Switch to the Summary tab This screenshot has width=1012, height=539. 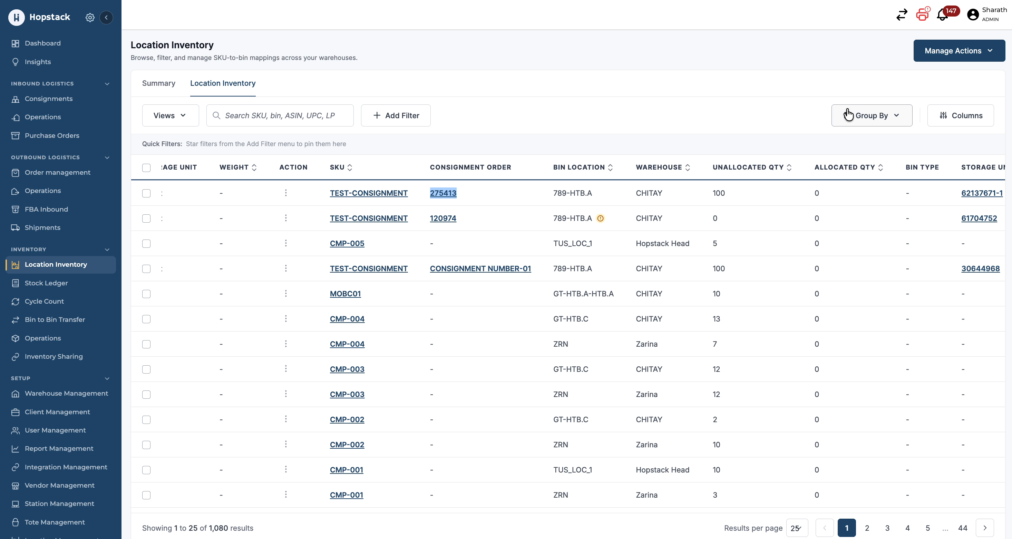[x=159, y=83]
